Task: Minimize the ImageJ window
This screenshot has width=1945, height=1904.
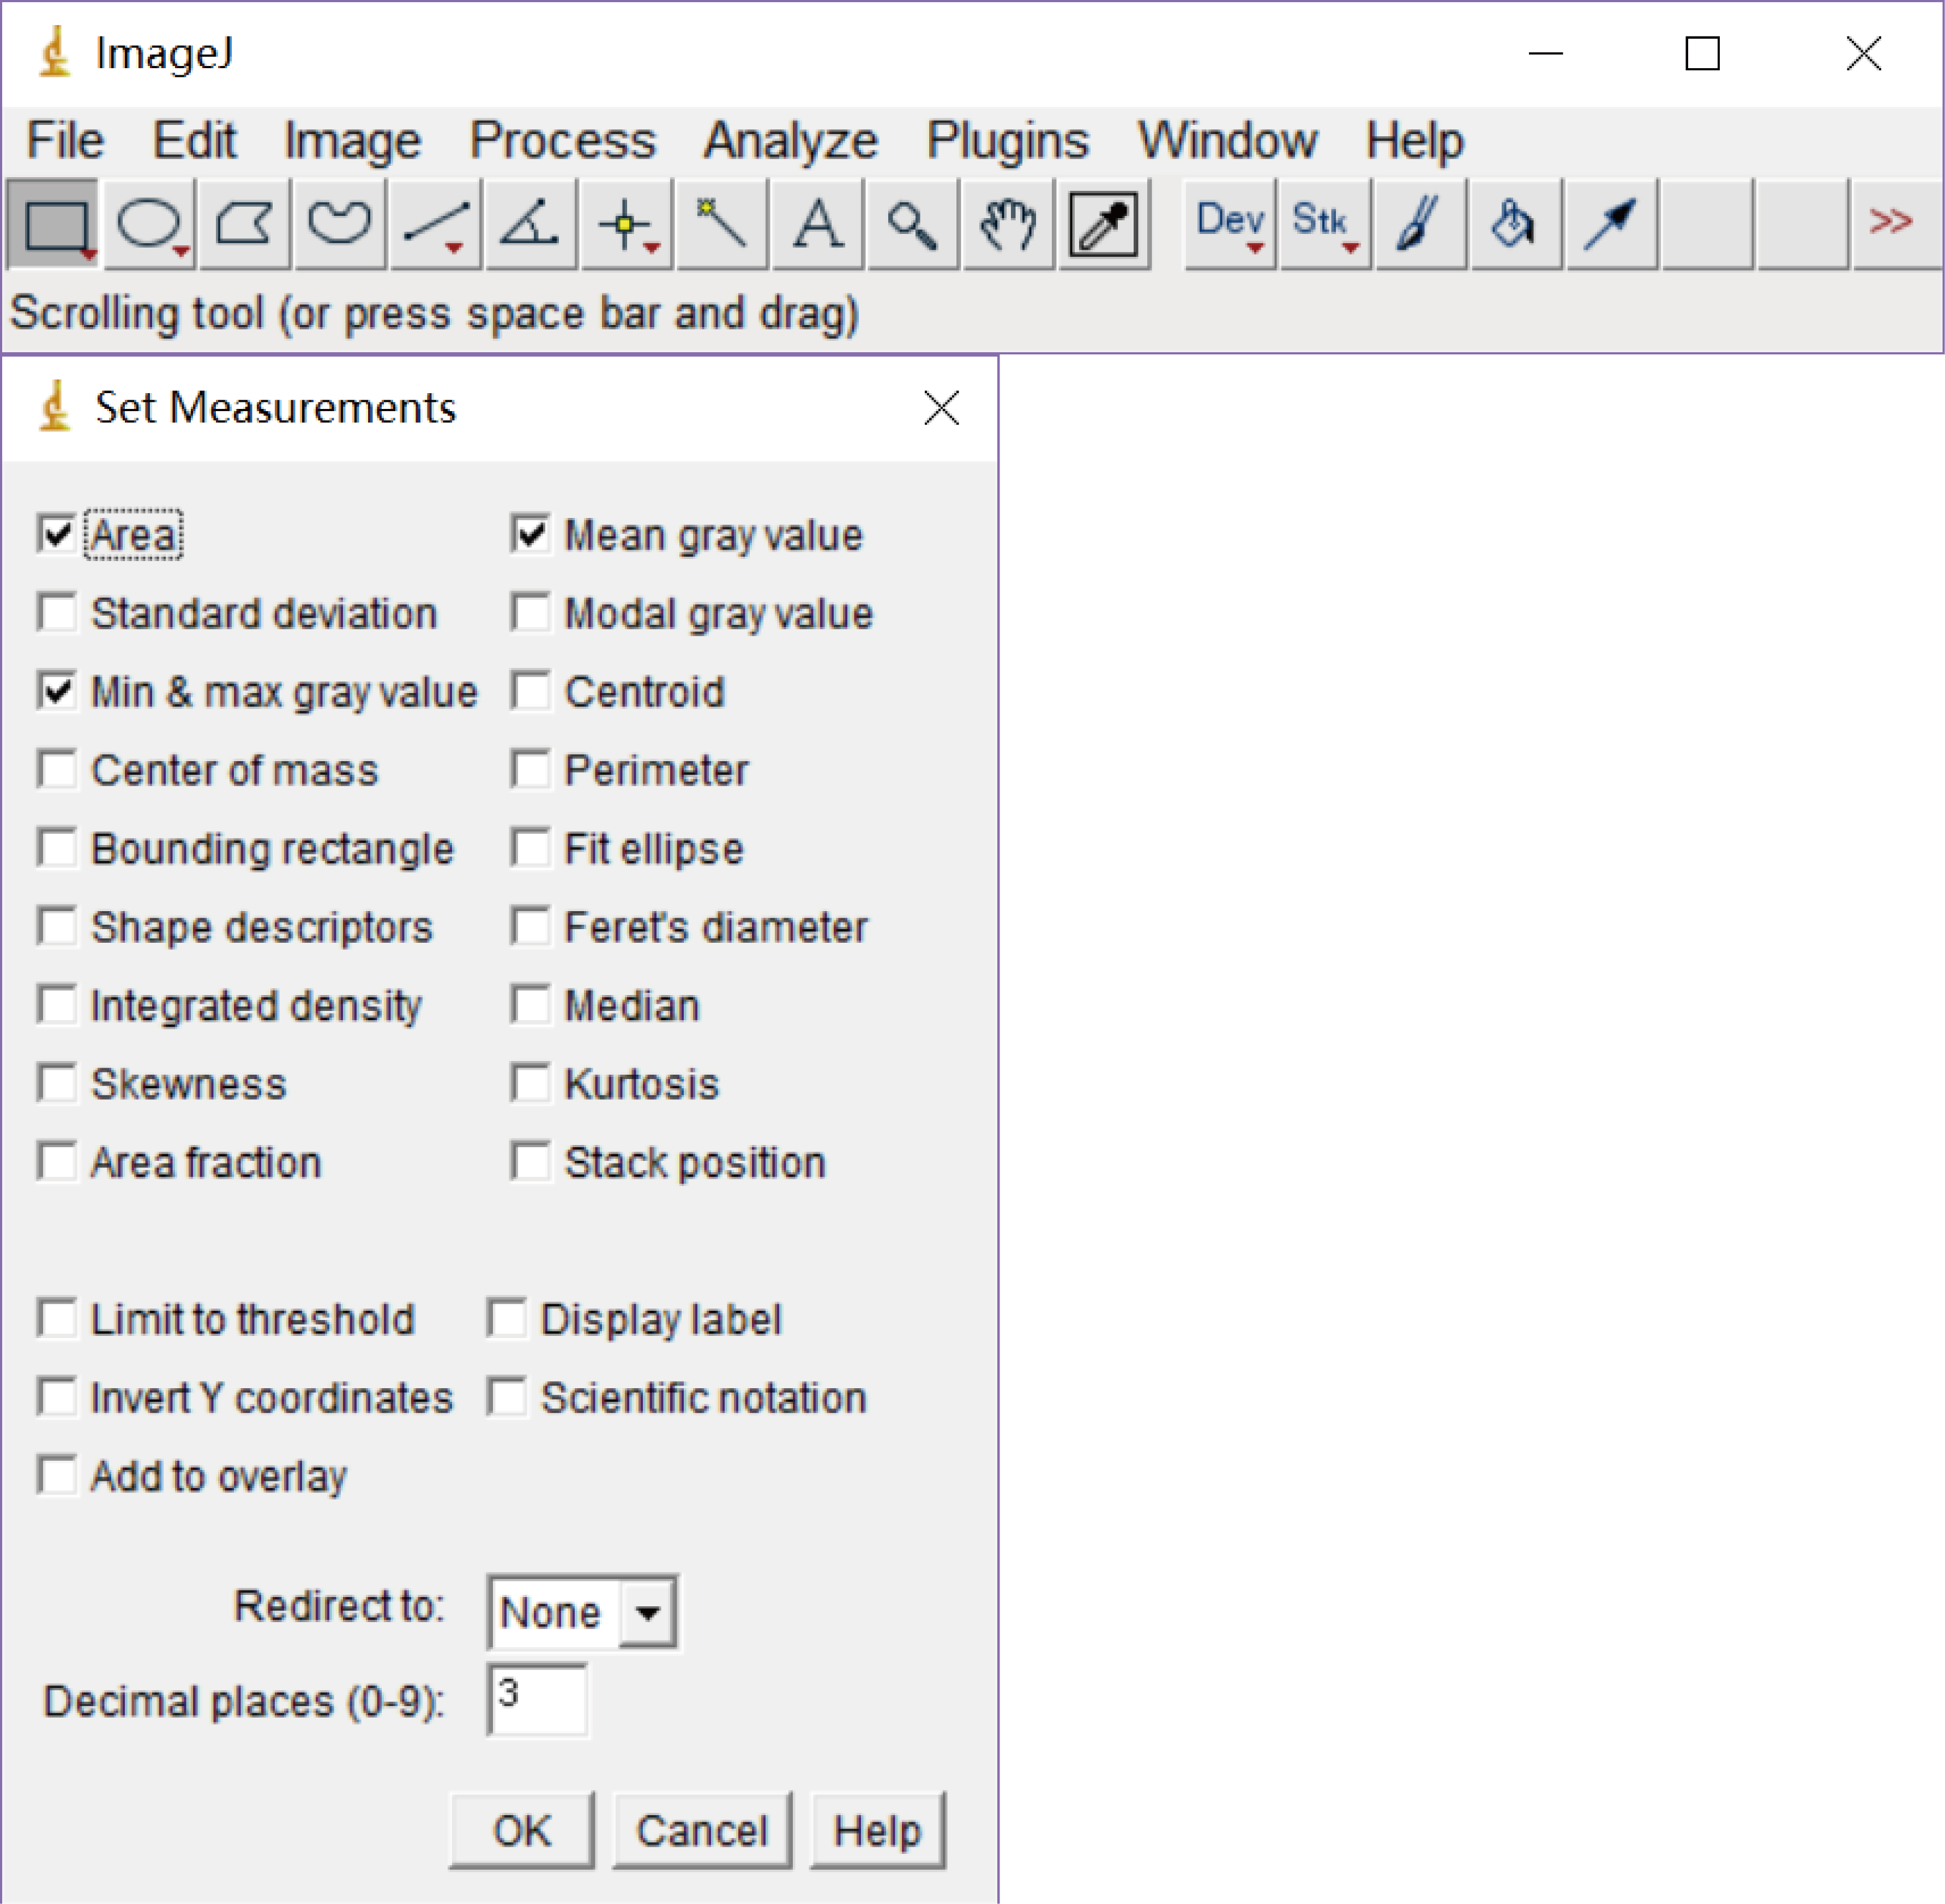Action: [x=1545, y=54]
